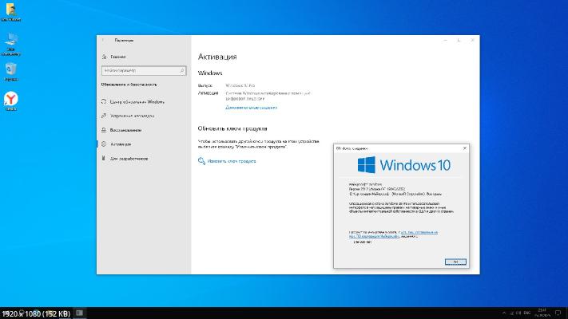This screenshot has width=568, height=319.
Task: Click the Find a setting search box
Action: click(142, 70)
